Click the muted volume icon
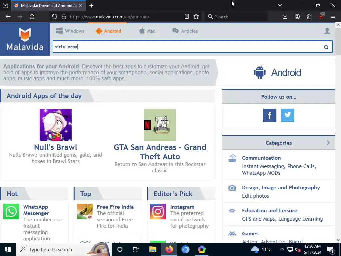Image resolution: width=341 pixels, height=256 pixels. 298,249
